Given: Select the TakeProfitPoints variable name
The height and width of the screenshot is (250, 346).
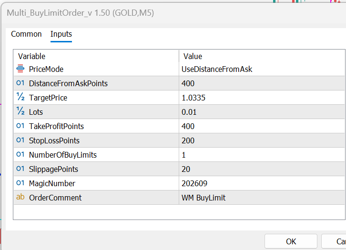Looking at the screenshot, I should pos(56,126).
